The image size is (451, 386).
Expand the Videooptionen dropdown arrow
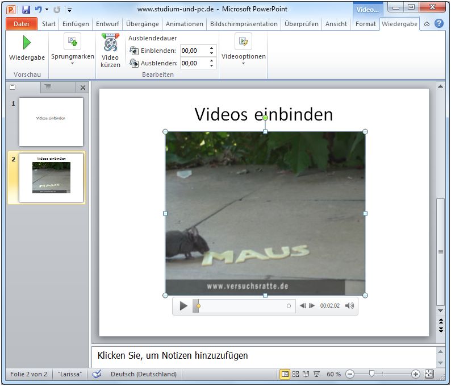[243, 63]
